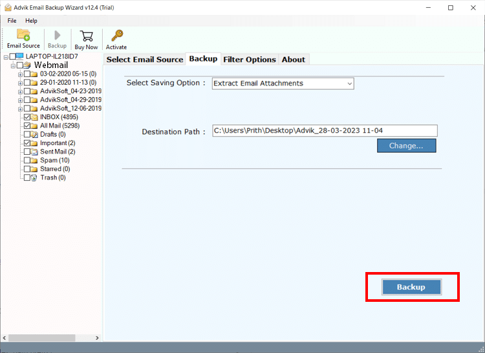
Task: Click the All Mail folder icon
Action: [34, 126]
